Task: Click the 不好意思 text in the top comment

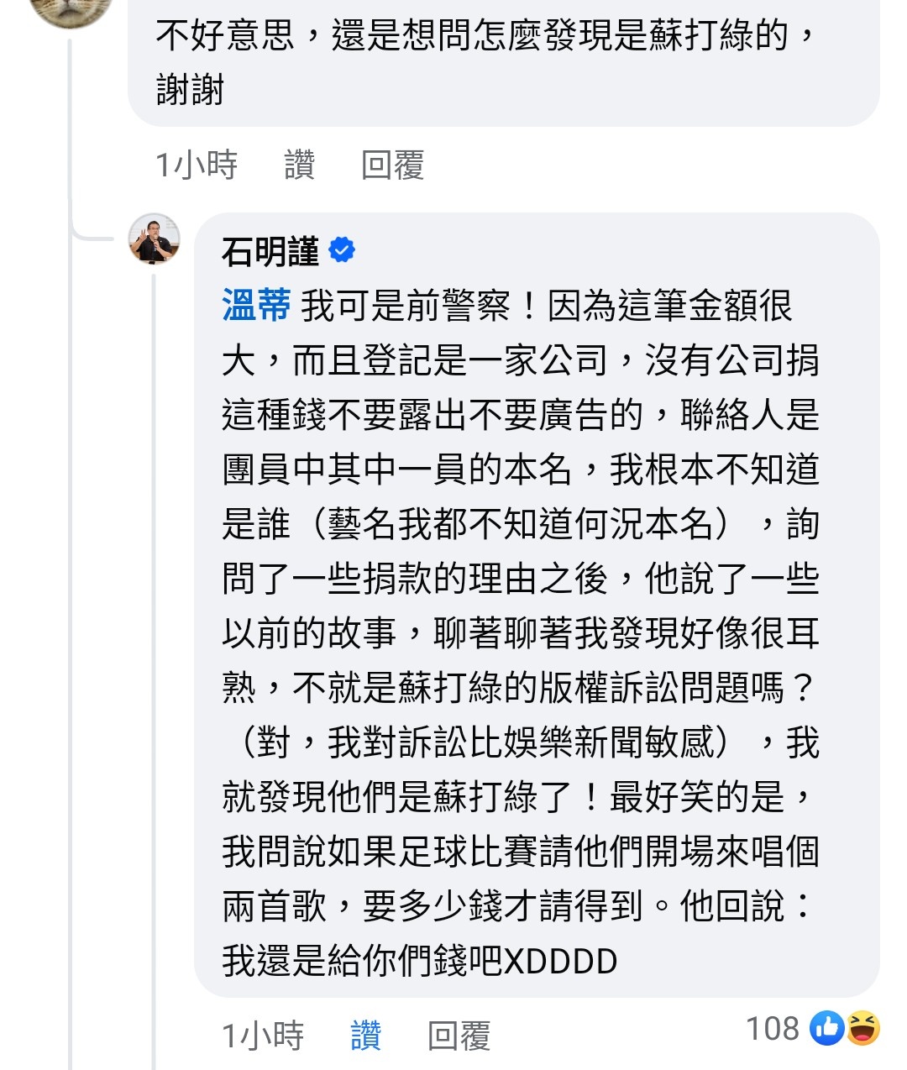Action: point(225,36)
